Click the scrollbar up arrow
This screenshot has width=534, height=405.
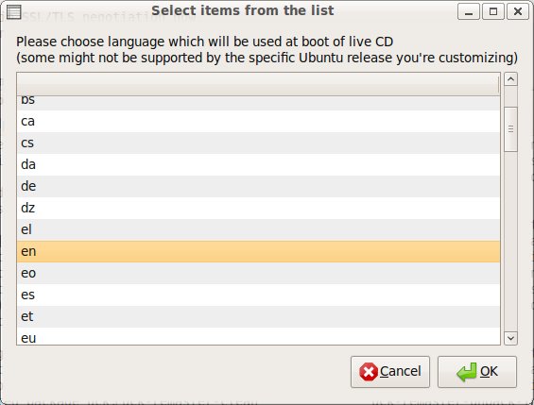tap(510, 79)
